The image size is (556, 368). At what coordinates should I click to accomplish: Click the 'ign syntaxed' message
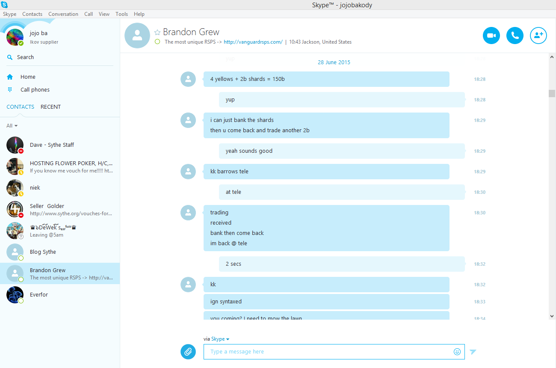coord(326,302)
